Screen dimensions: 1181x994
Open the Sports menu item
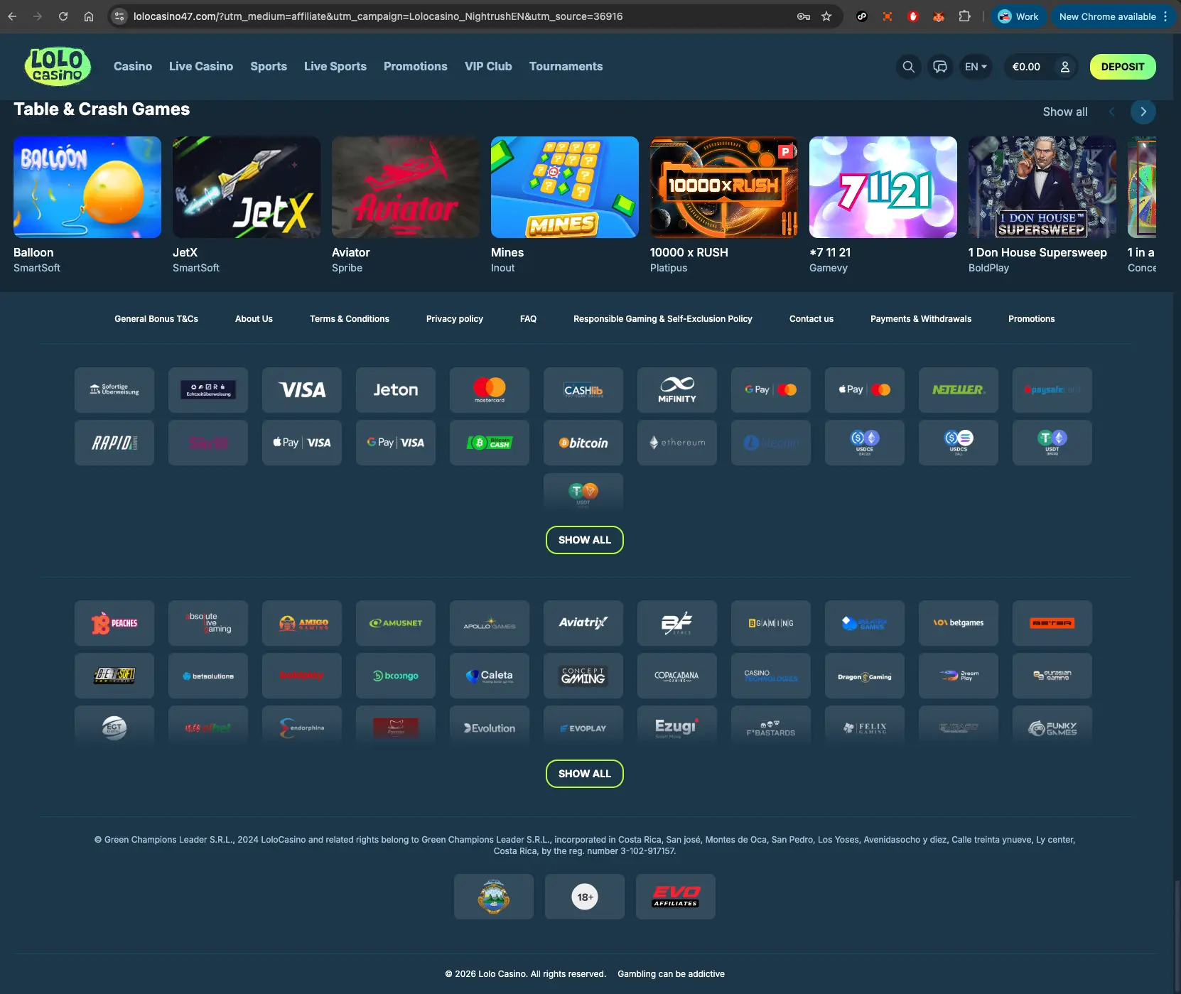(x=269, y=66)
